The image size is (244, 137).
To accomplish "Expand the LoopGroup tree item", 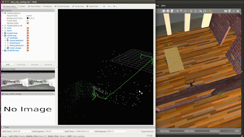I will (x=3, y=33).
